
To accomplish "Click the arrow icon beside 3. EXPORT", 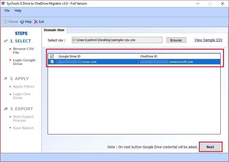I will 6,109.
